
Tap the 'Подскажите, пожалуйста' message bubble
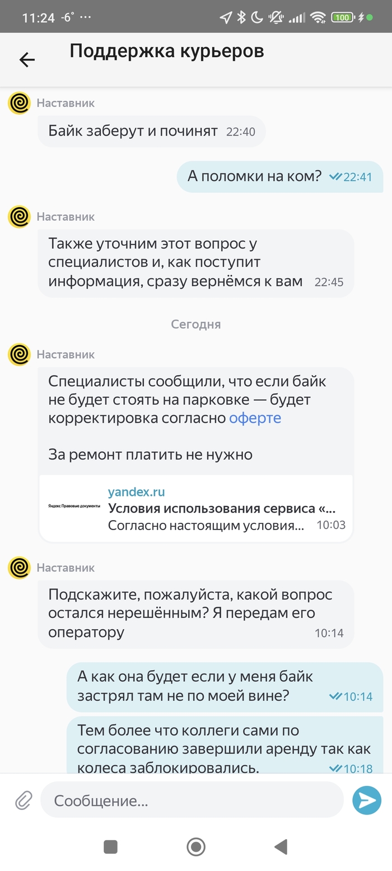tap(195, 614)
